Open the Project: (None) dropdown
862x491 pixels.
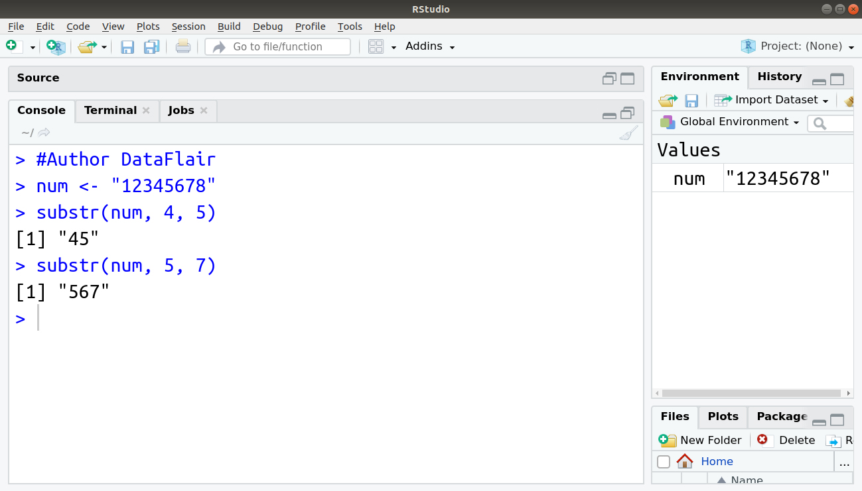798,46
